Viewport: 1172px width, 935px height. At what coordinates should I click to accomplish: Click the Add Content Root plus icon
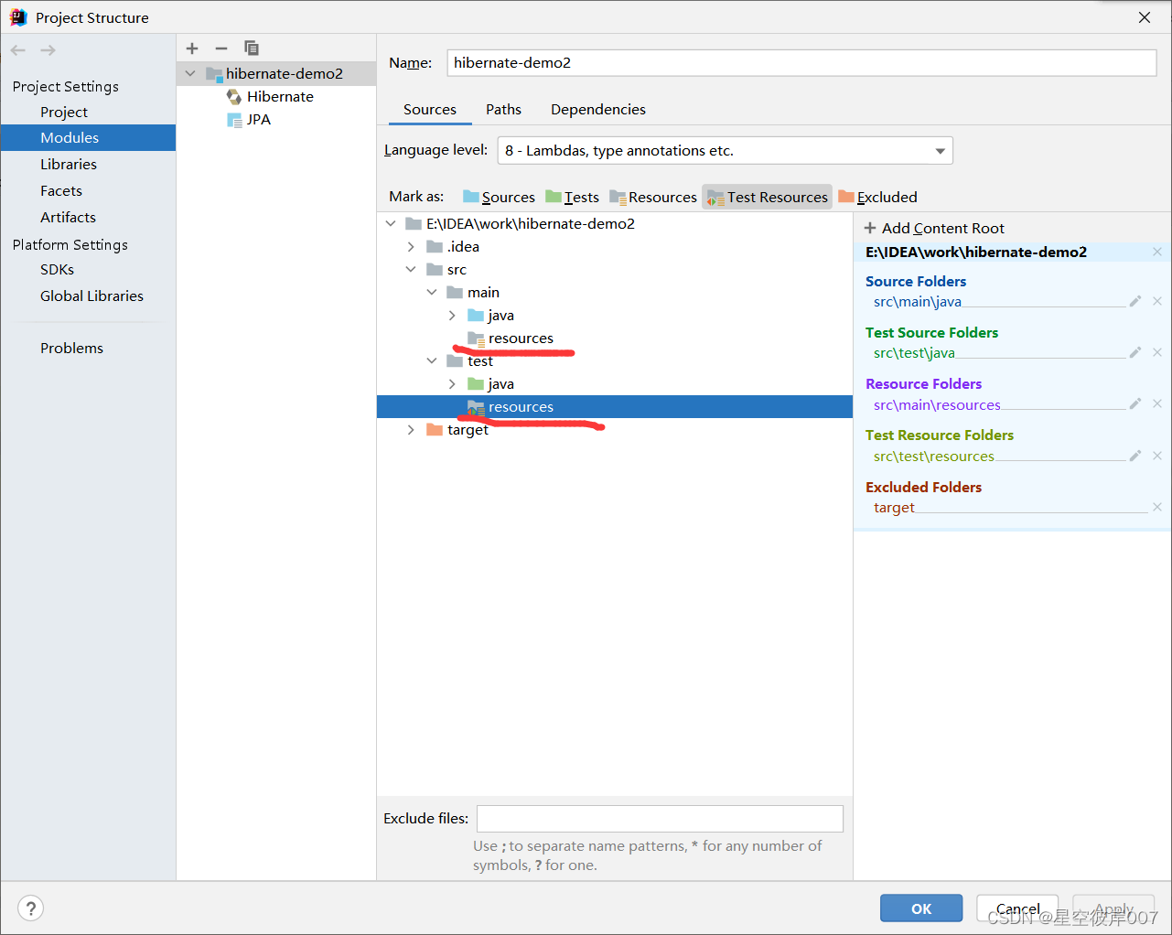(870, 228)
